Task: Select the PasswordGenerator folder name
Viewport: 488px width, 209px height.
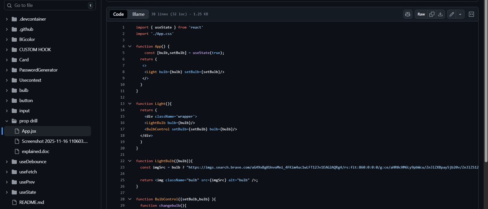Action: point(38,70)
